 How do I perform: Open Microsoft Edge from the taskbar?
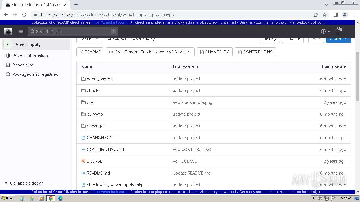click(x=60, y=198)
